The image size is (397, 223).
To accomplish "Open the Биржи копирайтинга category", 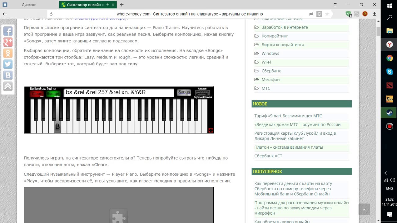I will point(283,45).
